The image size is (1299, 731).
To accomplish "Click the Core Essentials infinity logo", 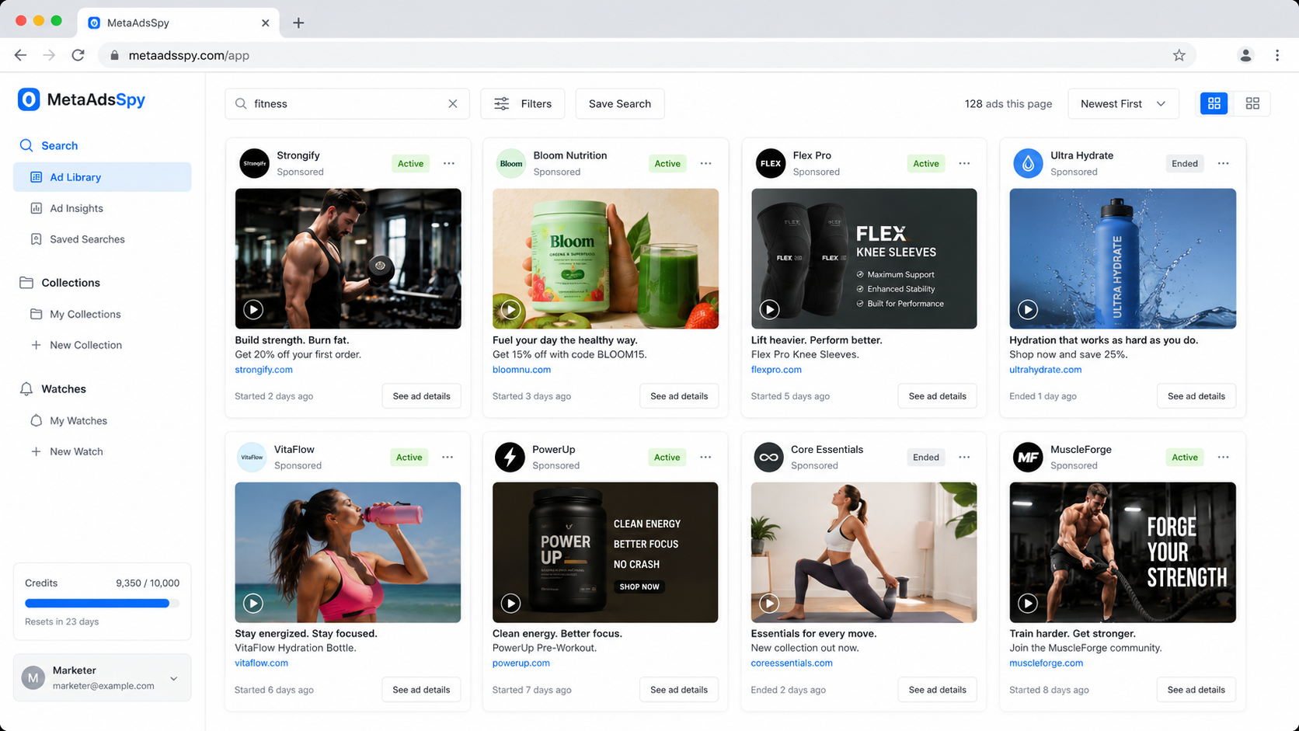I will (768, 457).
